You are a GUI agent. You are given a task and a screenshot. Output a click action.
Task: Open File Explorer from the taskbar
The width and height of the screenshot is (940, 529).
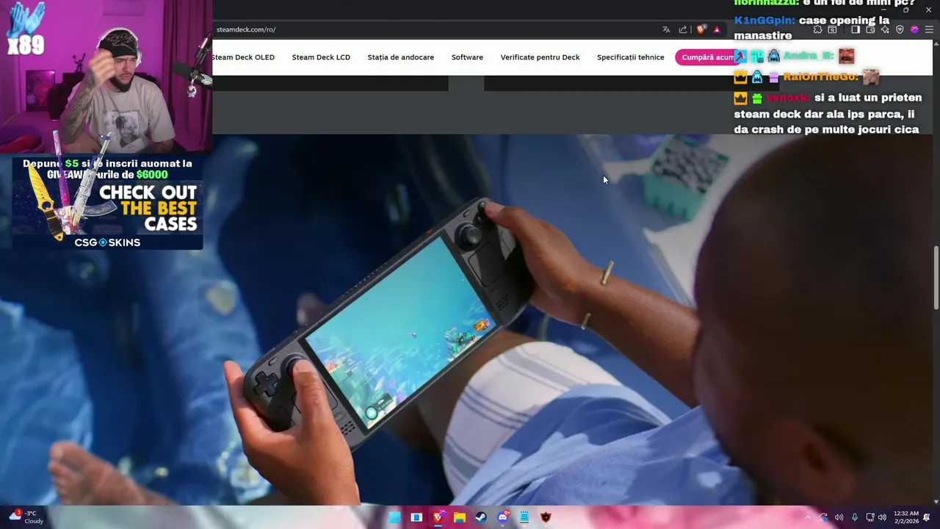click(460, 517)
